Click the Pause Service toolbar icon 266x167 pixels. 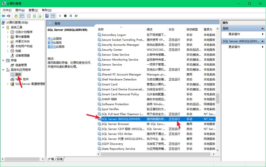[71, 16]
